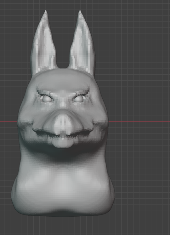The height and width of the screenshot is (235, 170).
Task: Click the rabbit model's left eyeball
Action: 48,99
